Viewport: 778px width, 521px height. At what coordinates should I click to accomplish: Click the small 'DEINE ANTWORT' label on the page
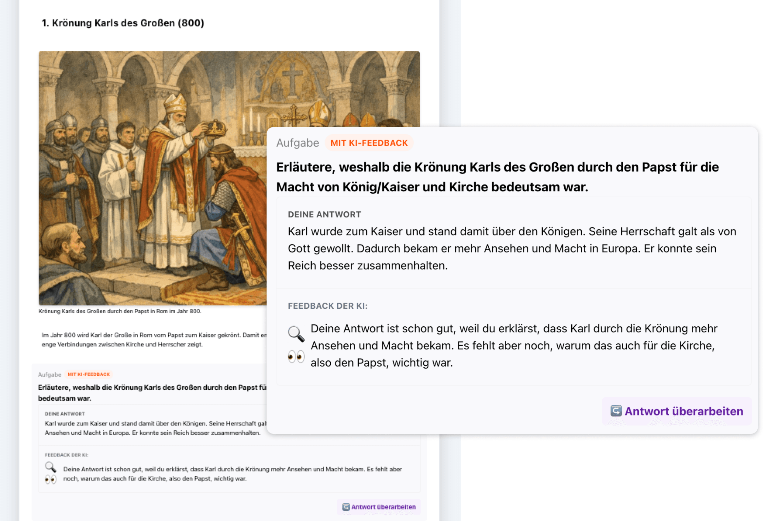[x=65, y=414]
